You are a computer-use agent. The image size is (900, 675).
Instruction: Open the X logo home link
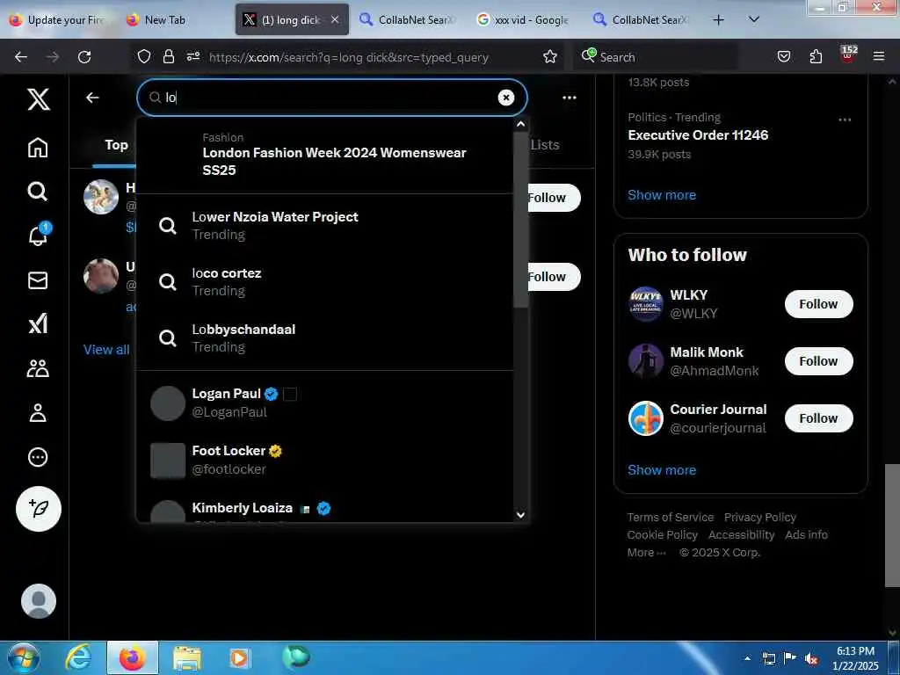click(39, 99)
